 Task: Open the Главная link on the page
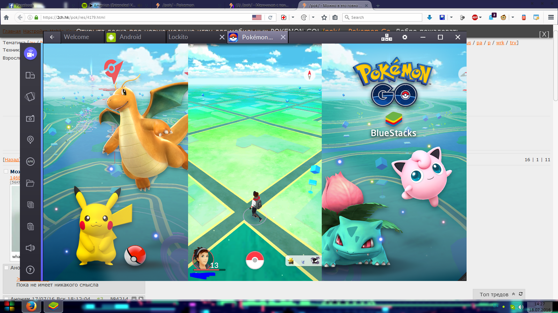(12, 31)
